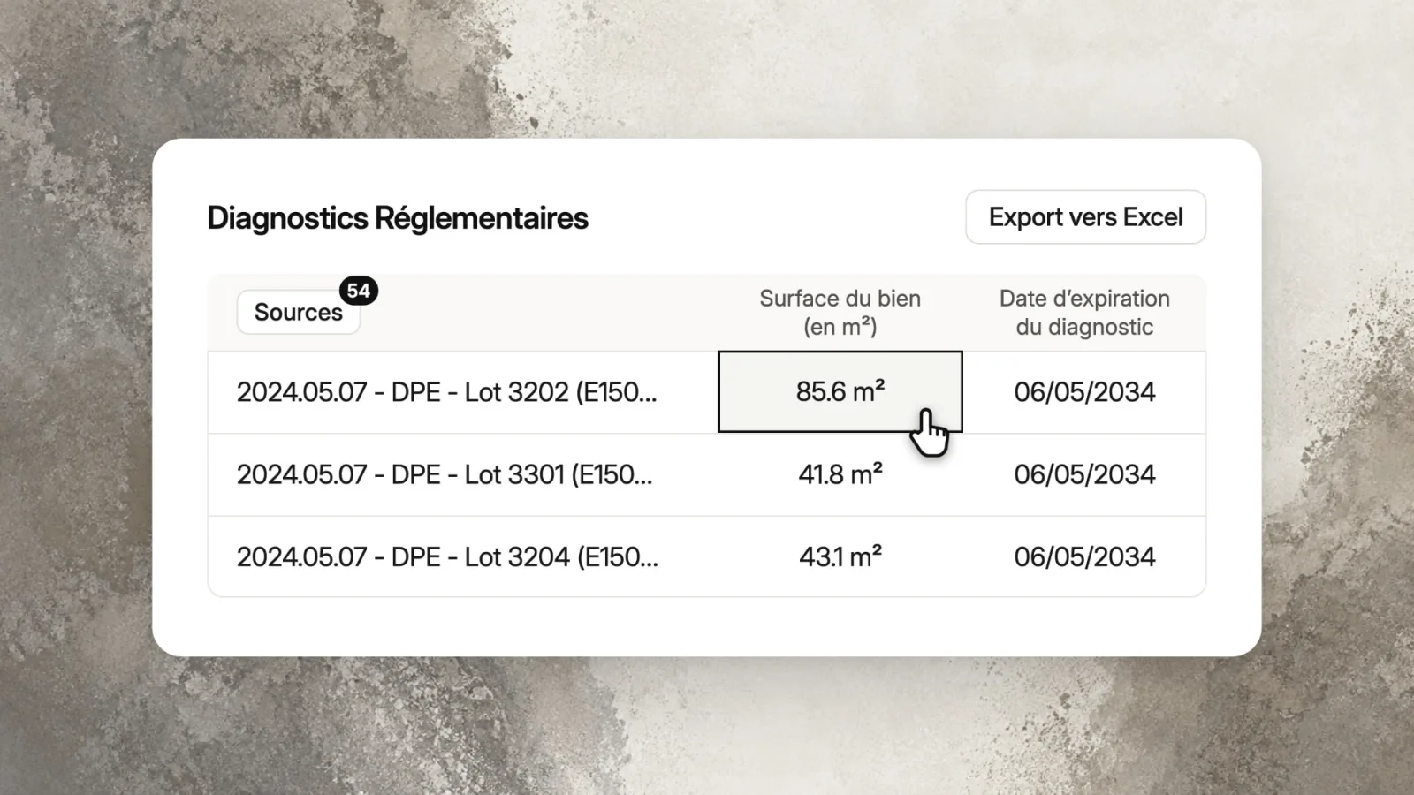This screenshot has height=795, width=1414.
Task: Open the DPE Lot 3301 source row
Action: [x=445, y=474]
